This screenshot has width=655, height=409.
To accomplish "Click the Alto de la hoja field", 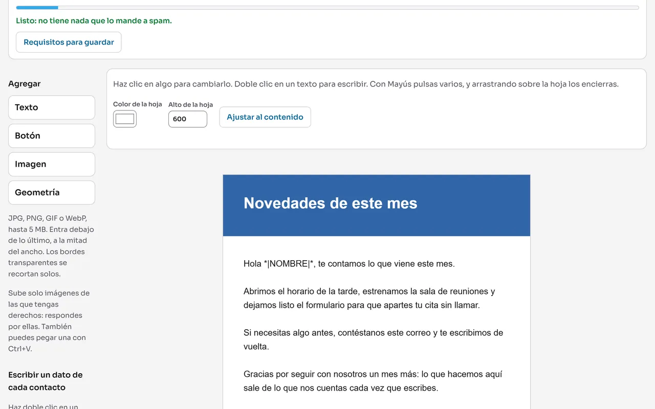I will click(x=188, y=119).
